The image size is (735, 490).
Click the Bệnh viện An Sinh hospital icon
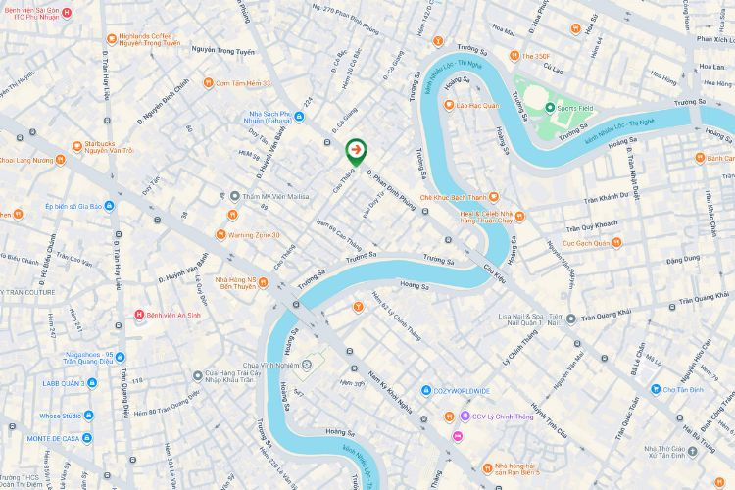click(139, 315)
